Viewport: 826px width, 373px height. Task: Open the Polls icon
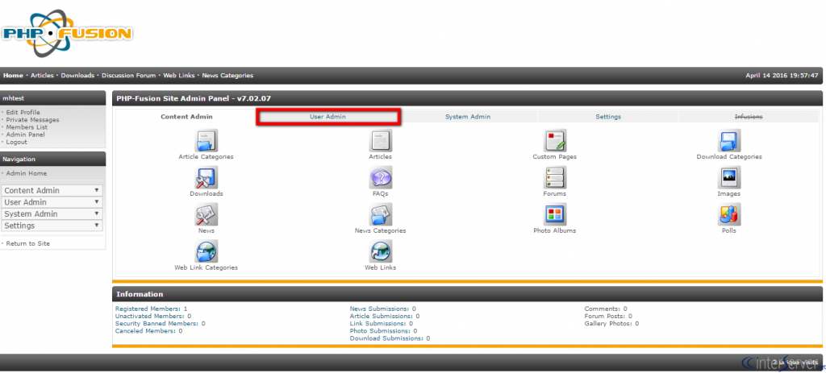[729, 214]
